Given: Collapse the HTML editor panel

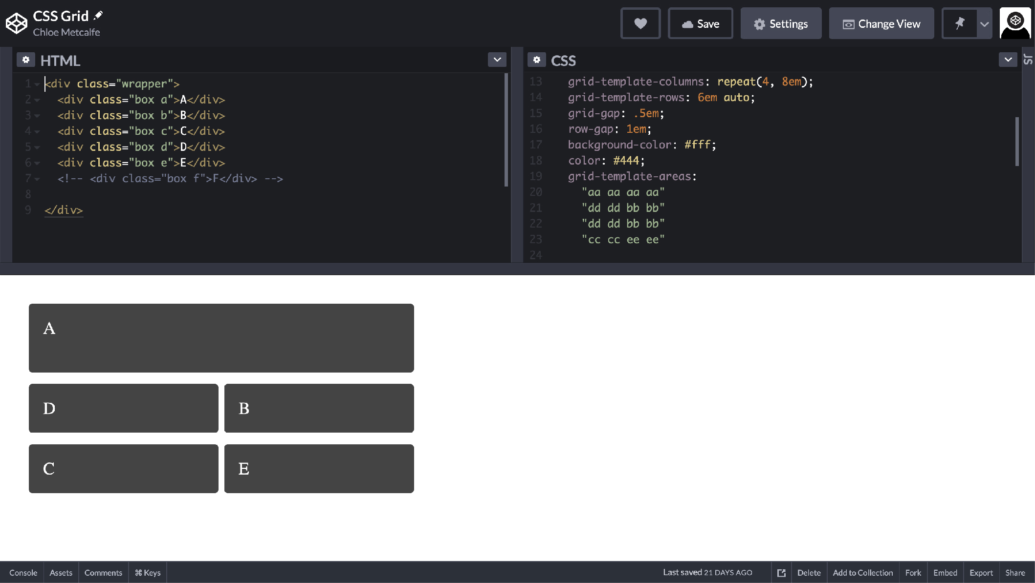Looking at the screenshot, I should point(497,60).
